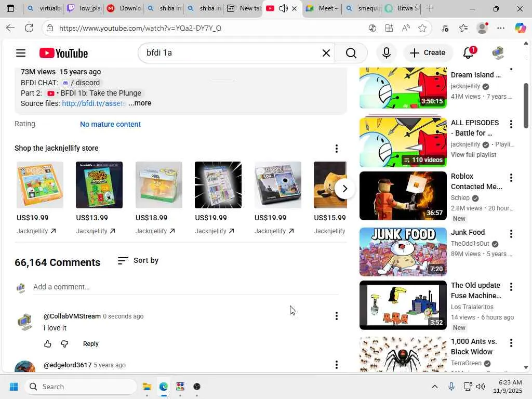Open options for Old update Fuse Machine video

(511, 287)
